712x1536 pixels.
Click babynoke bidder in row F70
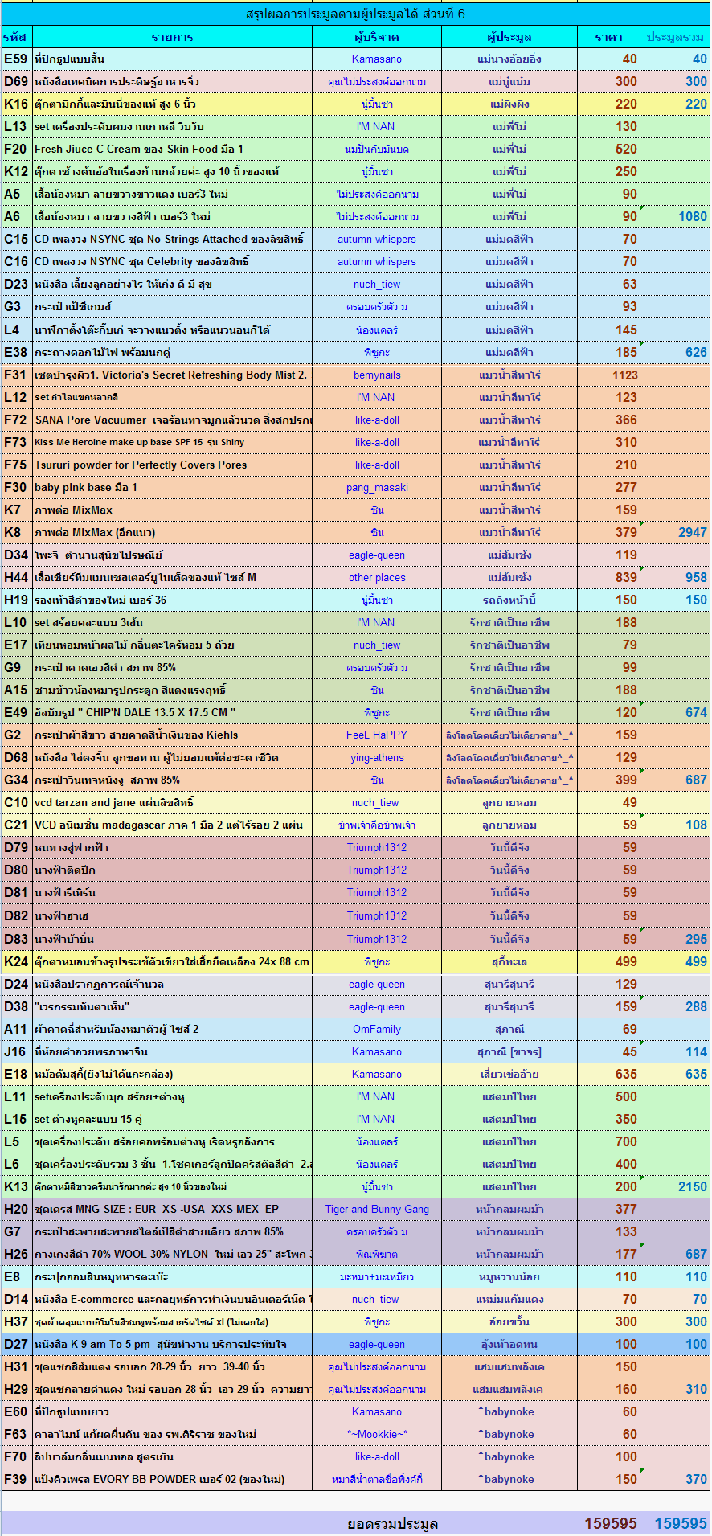tap(509, 1456)
